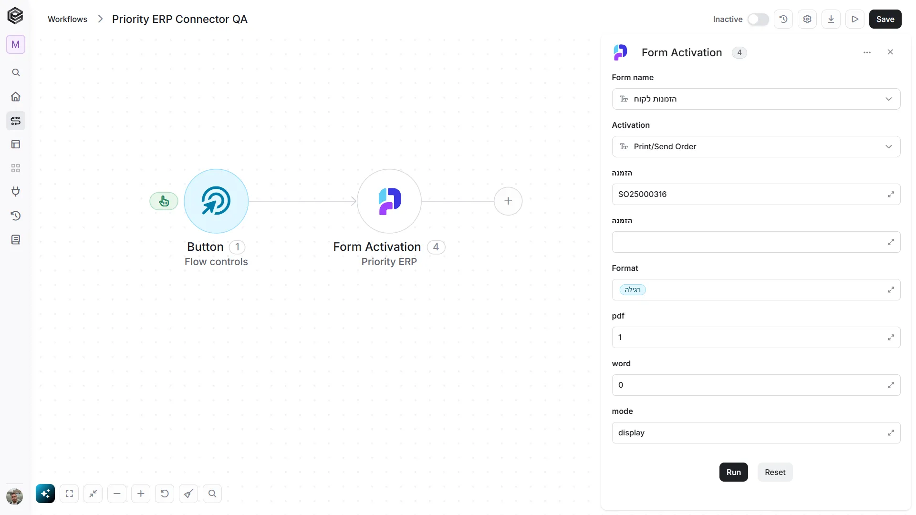Click the version history icon in top bar
Image resolution: width=916 pixels, height=515 pixels.
click(783, 19)
